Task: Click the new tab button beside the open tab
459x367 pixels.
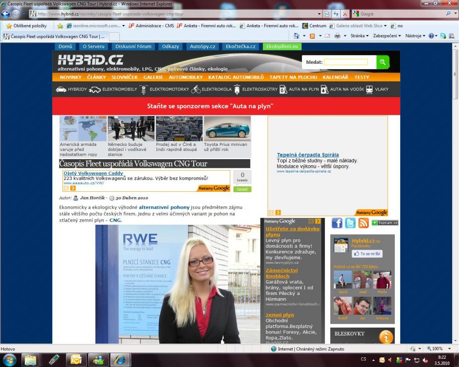Action: point(114,36)
